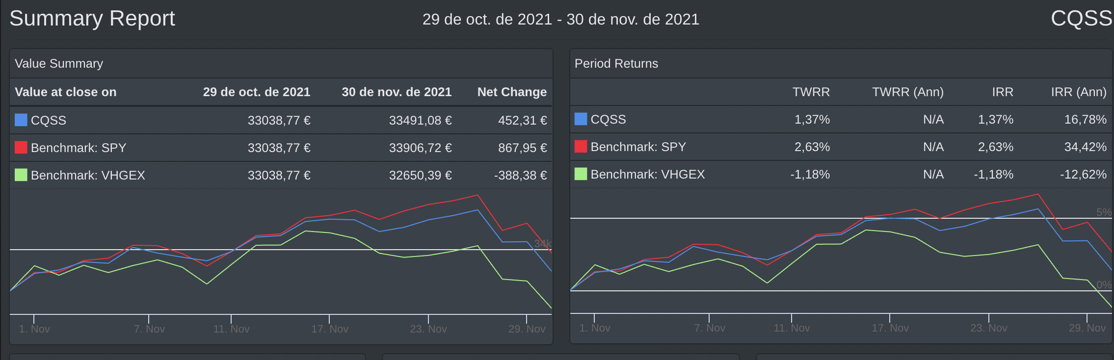This screenshot has width=1114, height=360.
Task: Click the red SPY swatch in Period Returns
Action: point(581,147)
